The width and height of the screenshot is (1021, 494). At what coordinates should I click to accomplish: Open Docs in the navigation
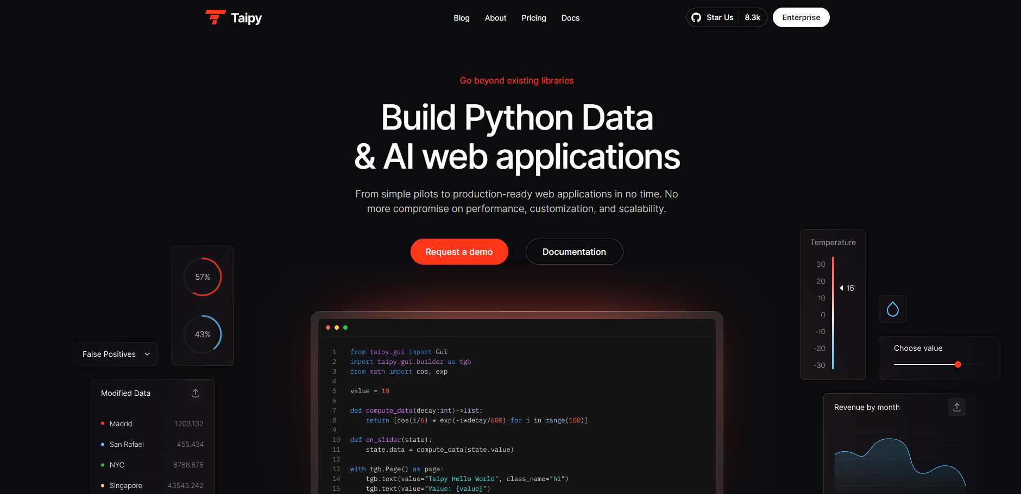570,18
